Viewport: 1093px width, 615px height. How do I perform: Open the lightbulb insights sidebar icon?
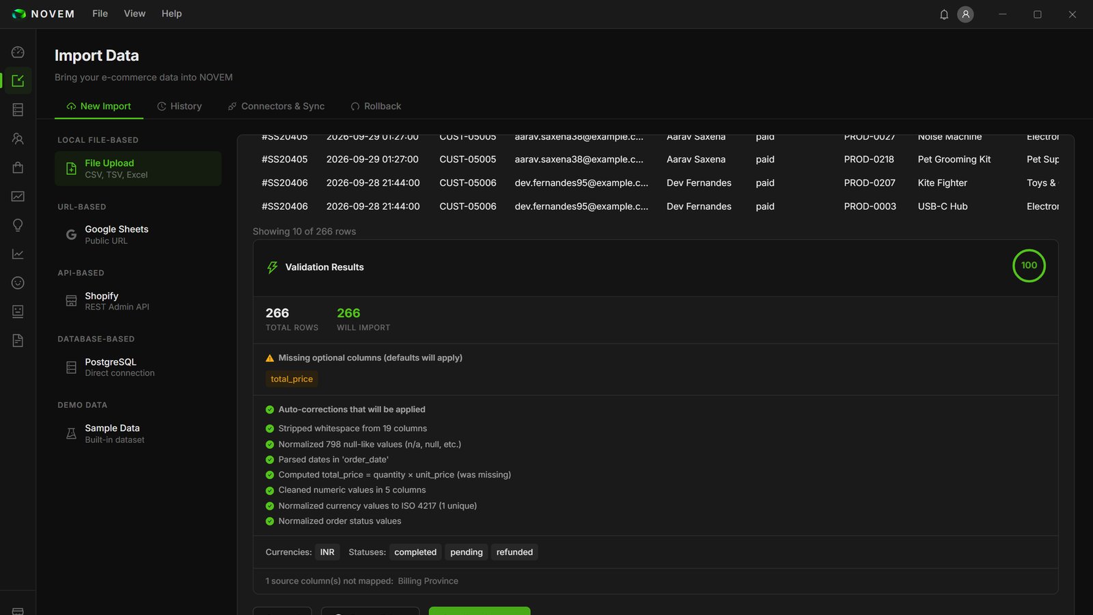point(18,225)
